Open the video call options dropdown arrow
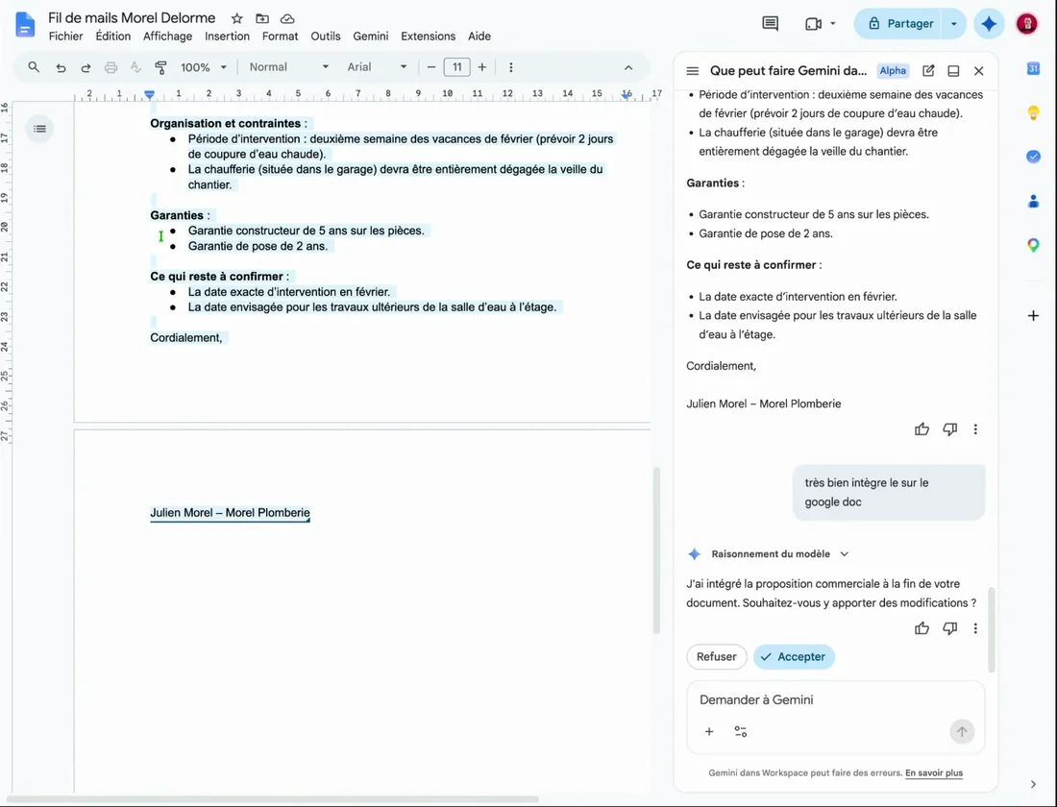The height and width of the screenshot is (807, 1057). click(x=832, y=24)
